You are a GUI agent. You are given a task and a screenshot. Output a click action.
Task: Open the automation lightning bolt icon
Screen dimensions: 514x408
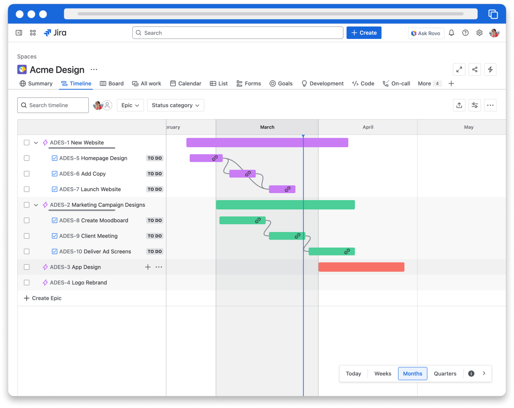coord(490,70)
